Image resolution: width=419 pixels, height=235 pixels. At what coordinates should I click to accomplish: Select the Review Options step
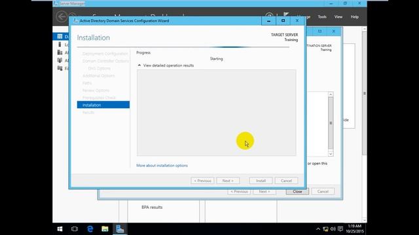96,90
